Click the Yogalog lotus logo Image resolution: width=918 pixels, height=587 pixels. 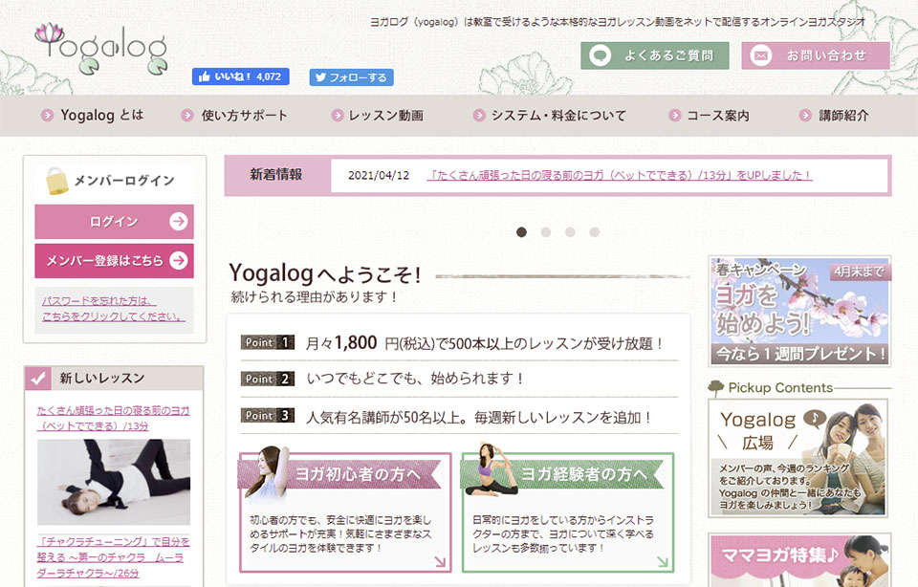pyautogui.click(x=102, y=49)
